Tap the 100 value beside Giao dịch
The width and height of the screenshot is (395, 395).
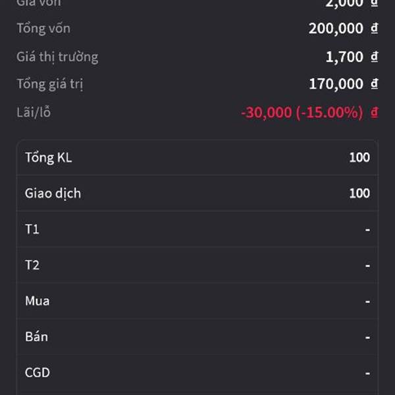(x=359, y=193)
